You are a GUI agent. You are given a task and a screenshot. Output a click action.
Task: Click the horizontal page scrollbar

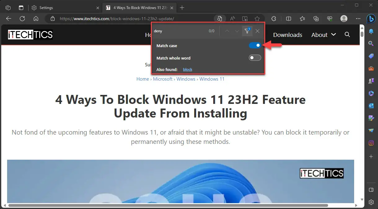tap(169, 205)
